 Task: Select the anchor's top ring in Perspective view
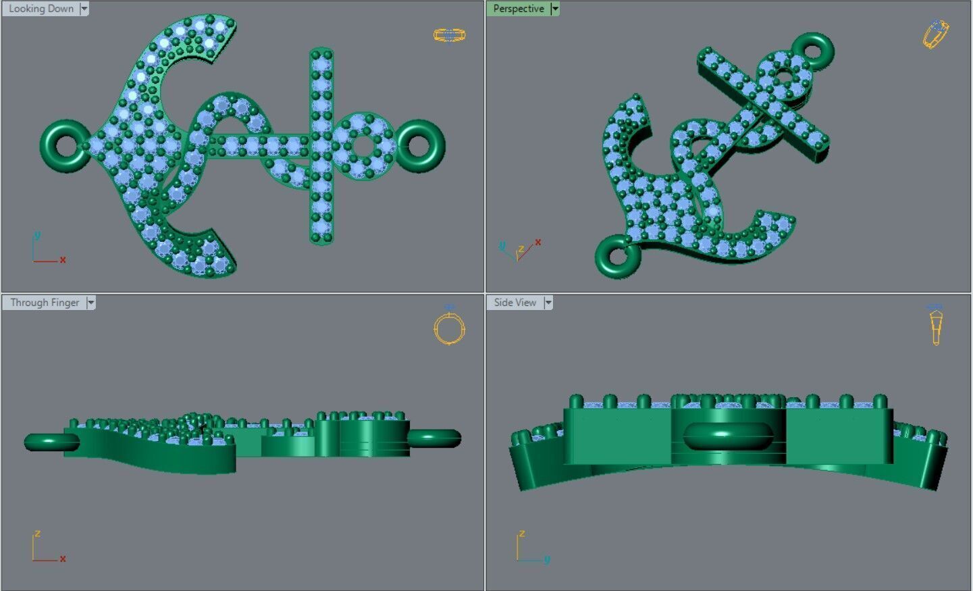(x=814, y=51)
